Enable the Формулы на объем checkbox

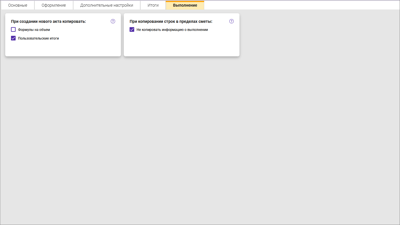click(x=13, y=29)
